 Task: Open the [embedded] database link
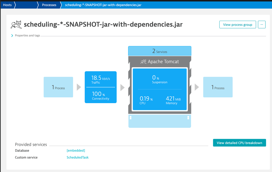pyautogui.click(x=76, y=150)
